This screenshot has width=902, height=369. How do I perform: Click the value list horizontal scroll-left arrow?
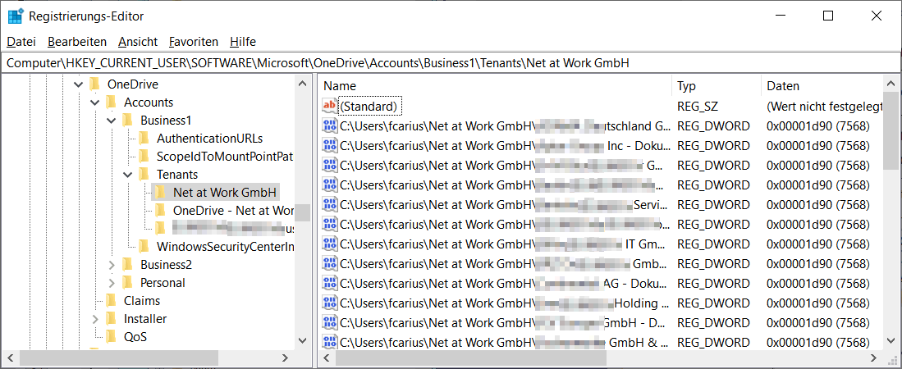click(327, 358)
